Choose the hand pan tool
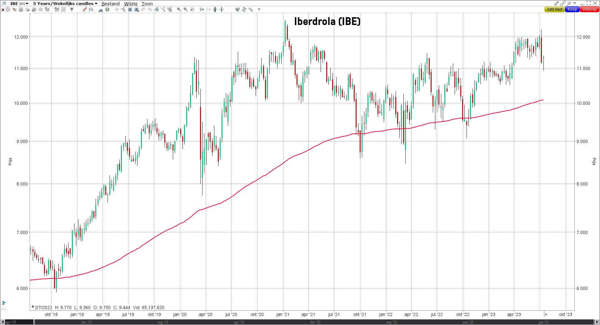Viewport: 600px width, 325px height. 14,9
